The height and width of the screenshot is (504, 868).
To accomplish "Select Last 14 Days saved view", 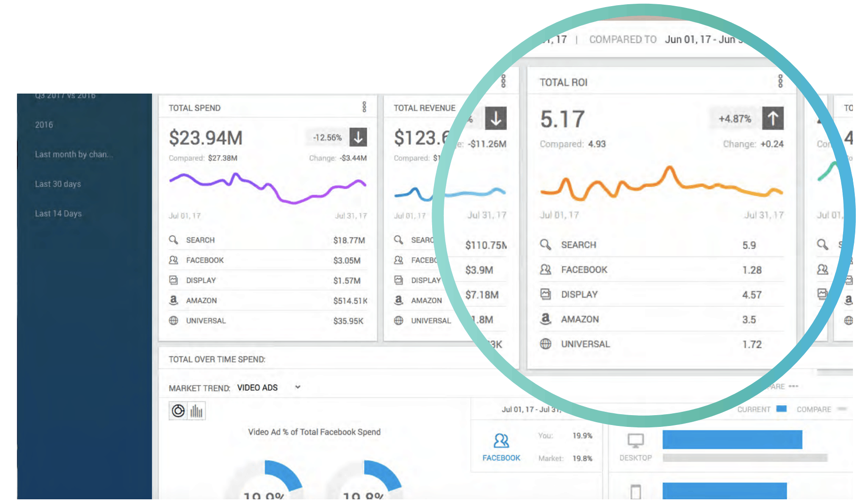I will pos(58,213).
